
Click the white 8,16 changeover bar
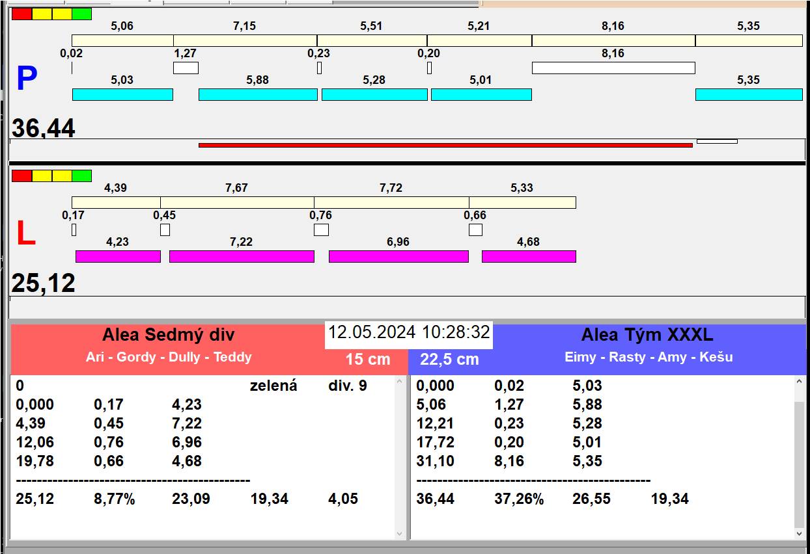613,68
